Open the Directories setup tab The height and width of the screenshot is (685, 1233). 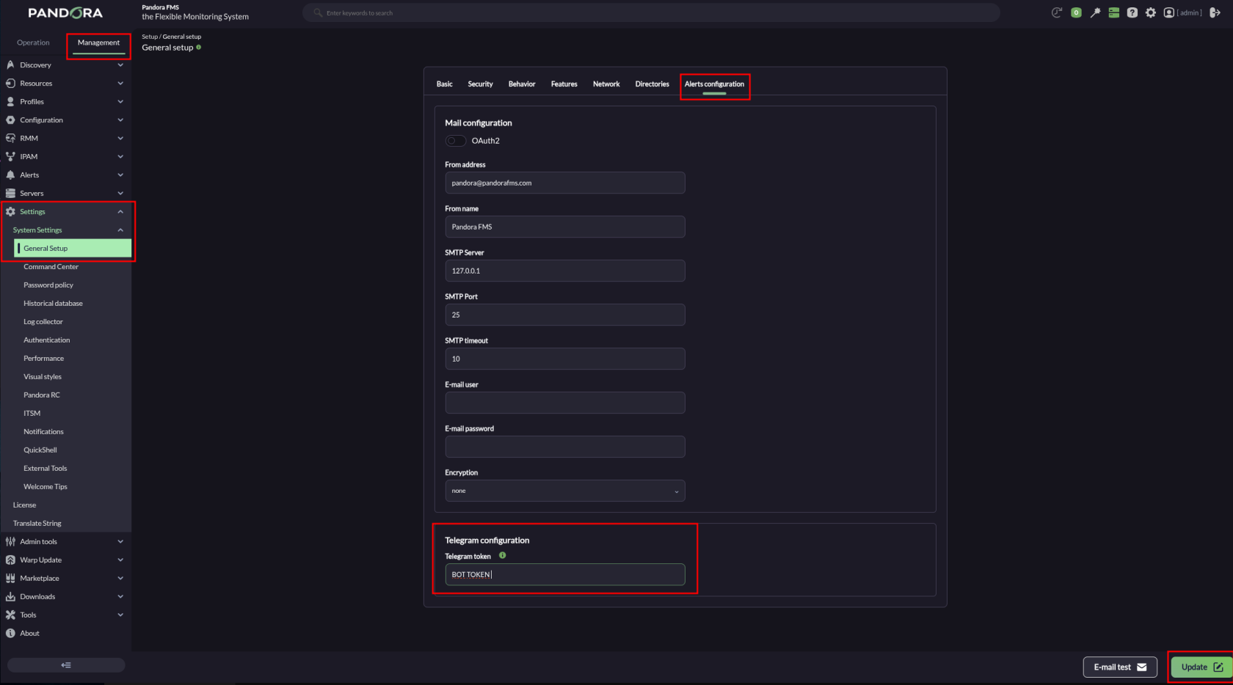click(652, 84)
